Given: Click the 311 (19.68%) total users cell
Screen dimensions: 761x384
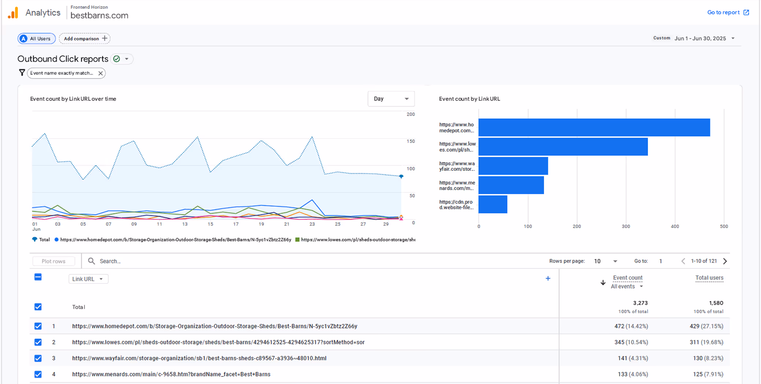Looking at the screenshot, I should pyautogui.click(x=706, y=342).
